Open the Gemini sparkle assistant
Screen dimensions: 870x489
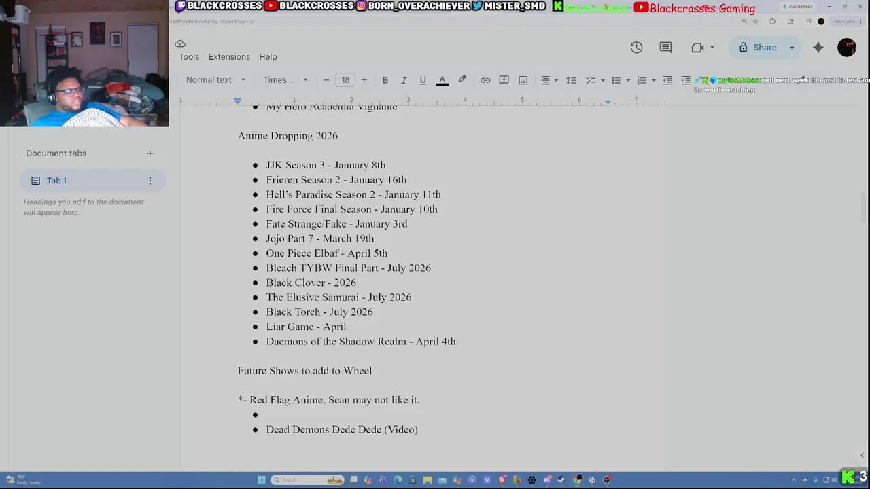point(818,48)
